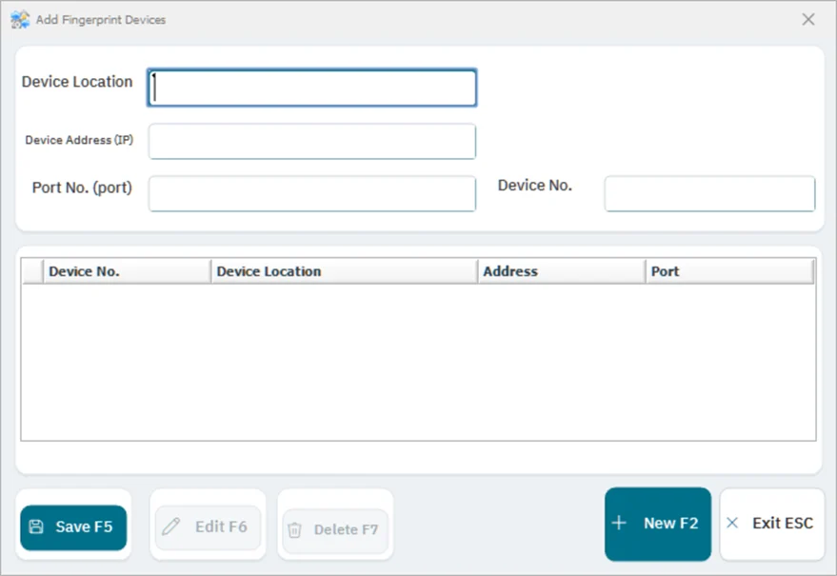Select the Port No. (port) field
The width and height of the screenshot is (837, 576).
(311, 194)
